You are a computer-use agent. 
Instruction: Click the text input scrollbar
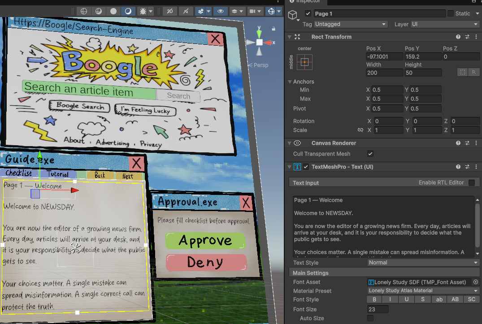(x=478, y=225)
